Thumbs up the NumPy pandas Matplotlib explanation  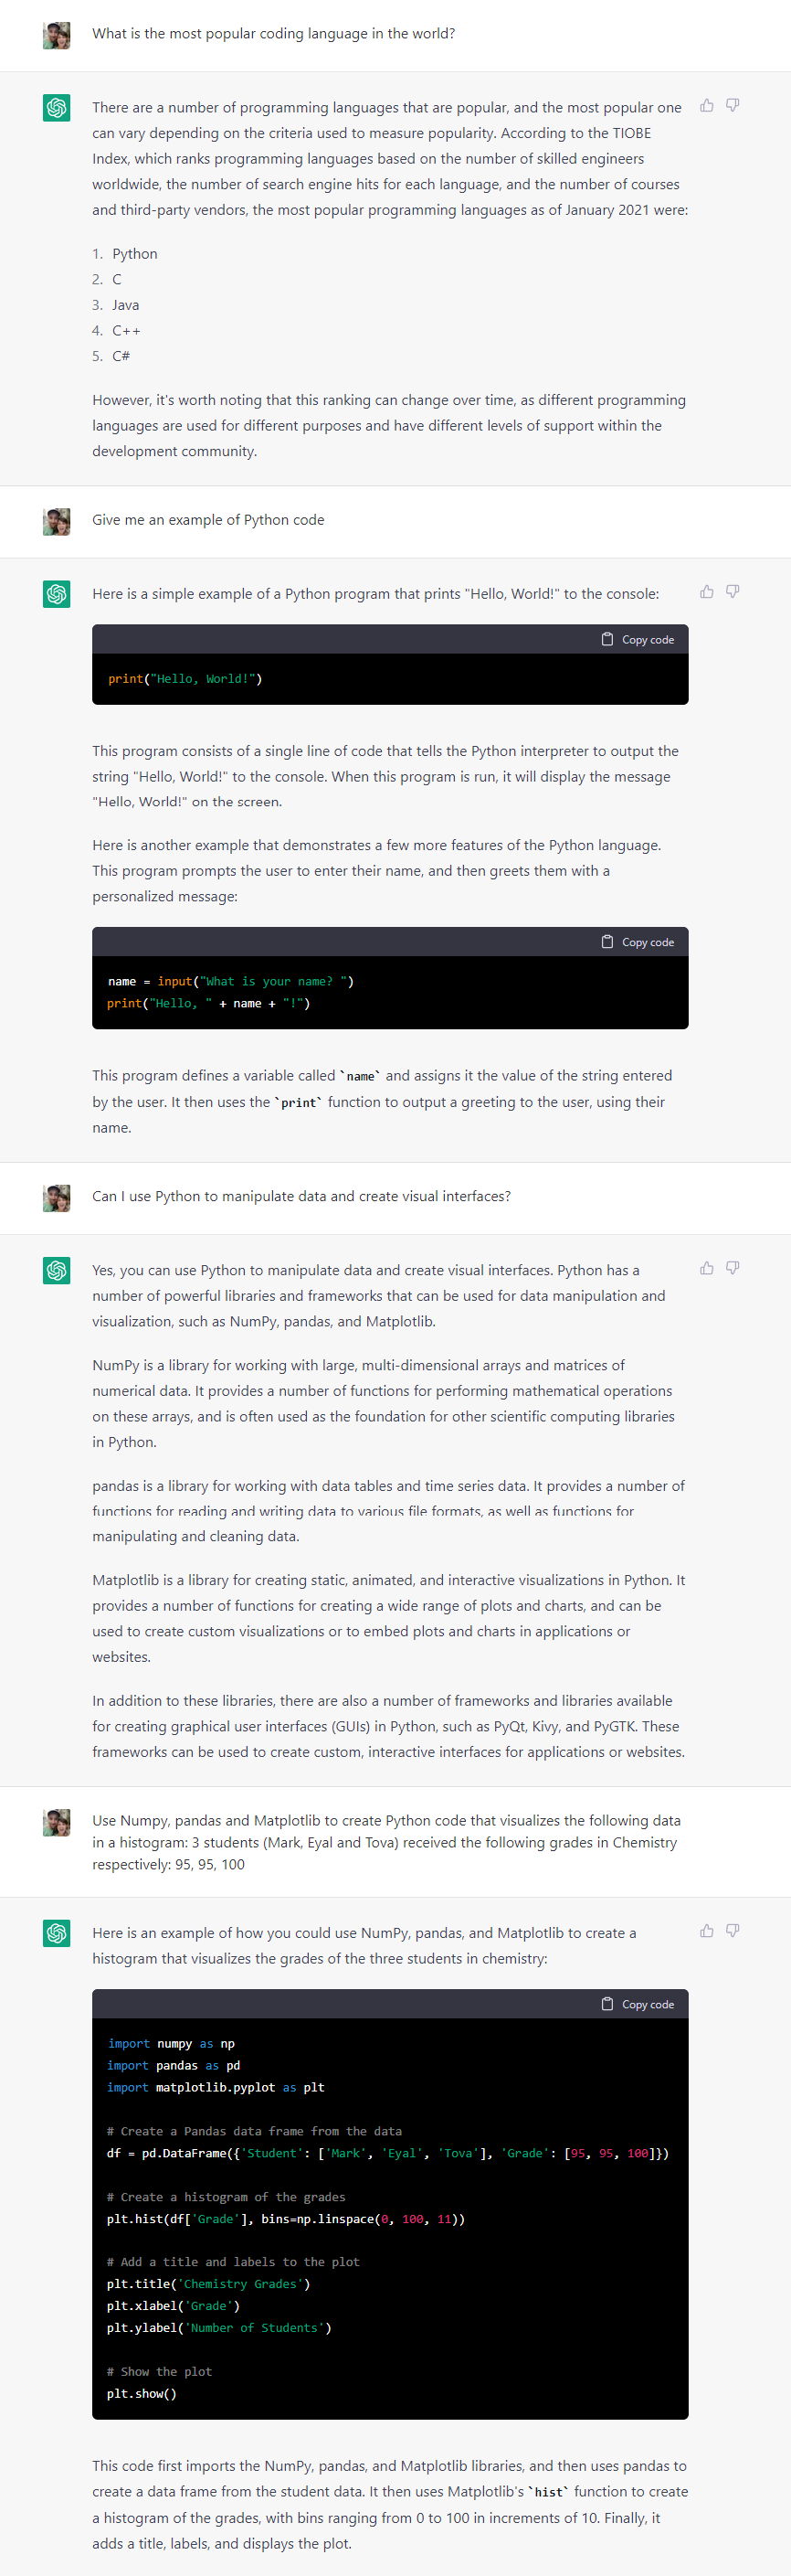[706, 1267]
